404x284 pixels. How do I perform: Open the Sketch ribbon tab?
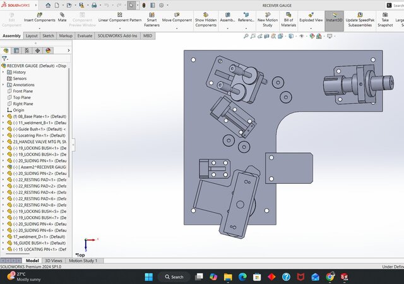coord(48,36)
